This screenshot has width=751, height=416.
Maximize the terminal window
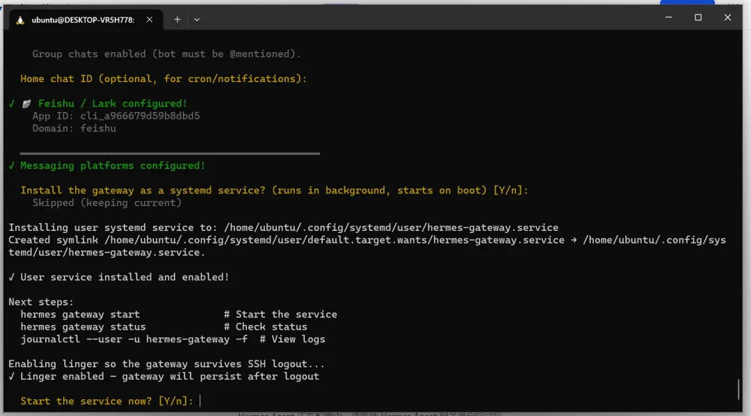[698, 17]
